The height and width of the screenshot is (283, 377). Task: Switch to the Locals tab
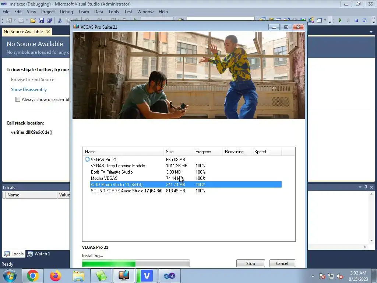coord(14,254)
